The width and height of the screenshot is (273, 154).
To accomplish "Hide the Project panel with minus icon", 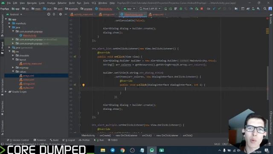I will pos(66,14).
